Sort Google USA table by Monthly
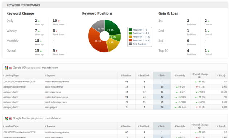This screenshot has width=229, height=138. [180, 76]
